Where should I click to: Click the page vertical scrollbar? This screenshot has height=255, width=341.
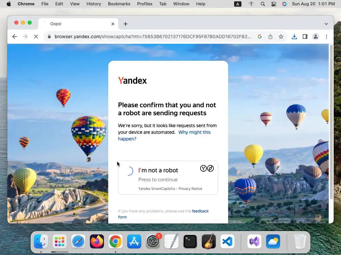click(331, 122)
